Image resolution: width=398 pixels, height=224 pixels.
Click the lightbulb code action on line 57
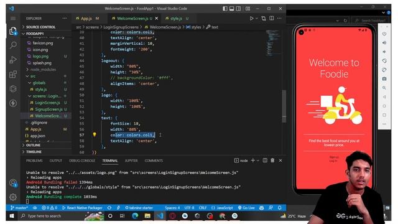coord(95,134)
